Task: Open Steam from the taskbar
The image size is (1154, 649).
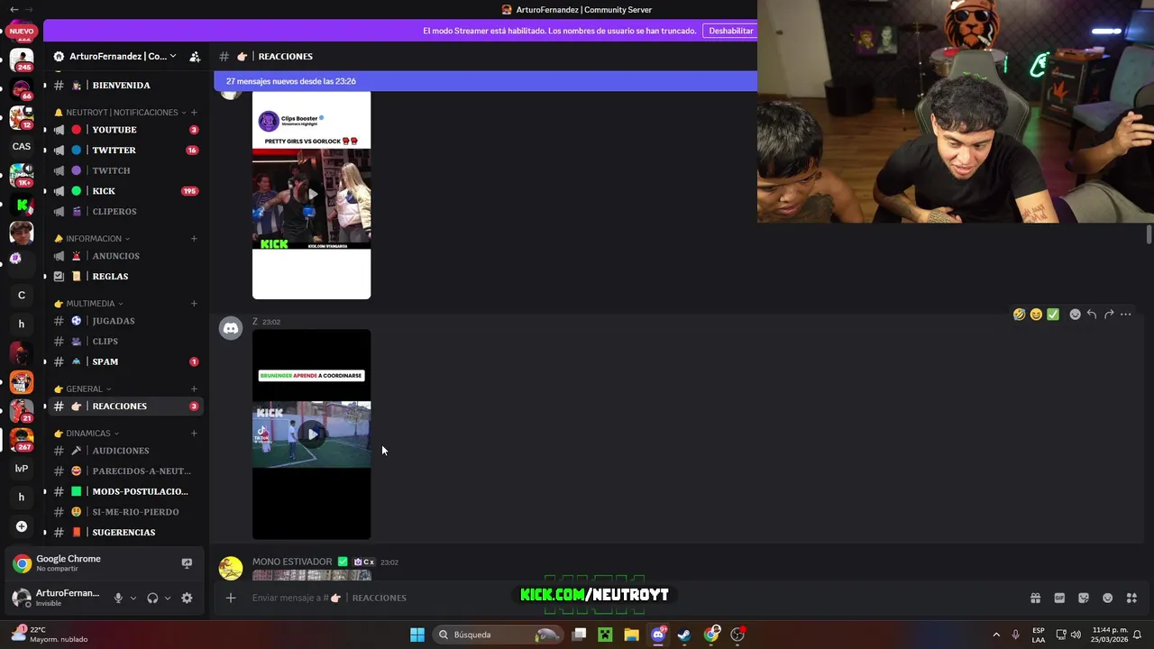Action: point(684,635)
